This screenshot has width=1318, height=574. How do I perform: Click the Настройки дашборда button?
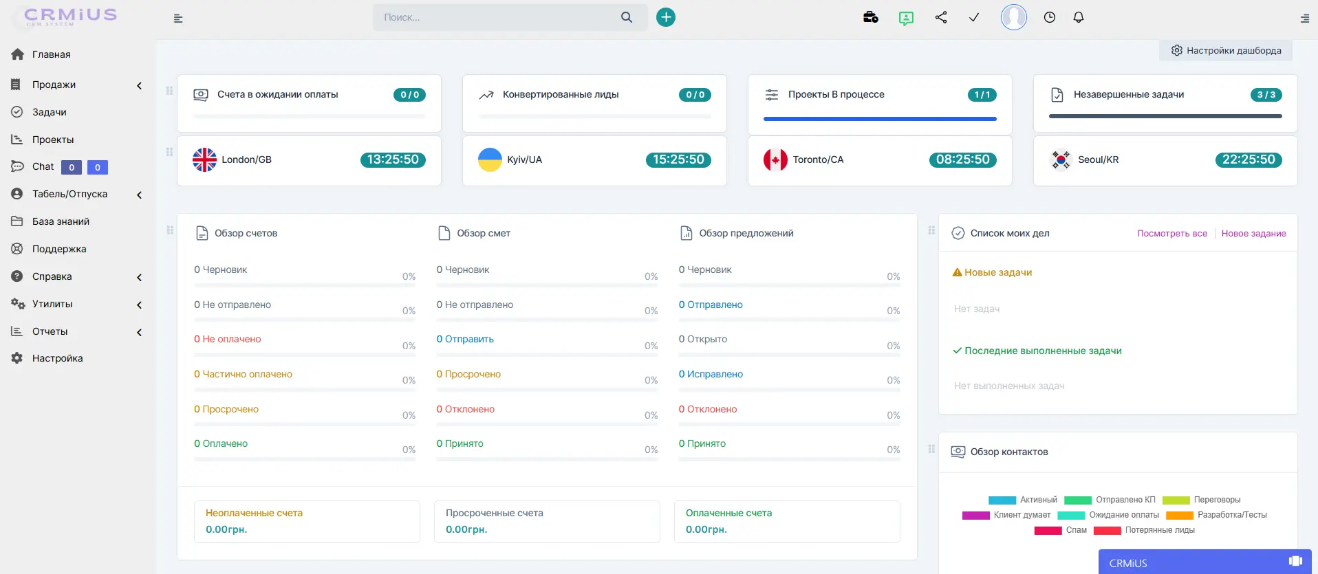click(1226, 50)
